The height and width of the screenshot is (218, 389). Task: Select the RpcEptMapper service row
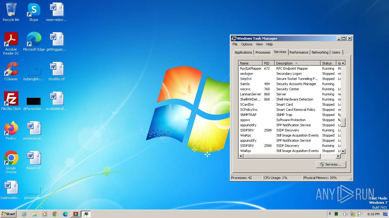290,68
